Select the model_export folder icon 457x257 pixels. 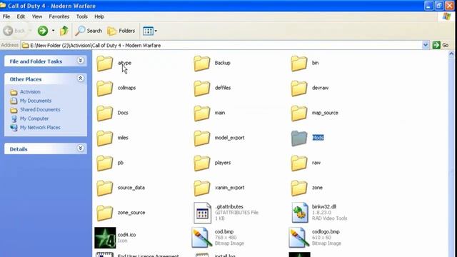(202, 138)
